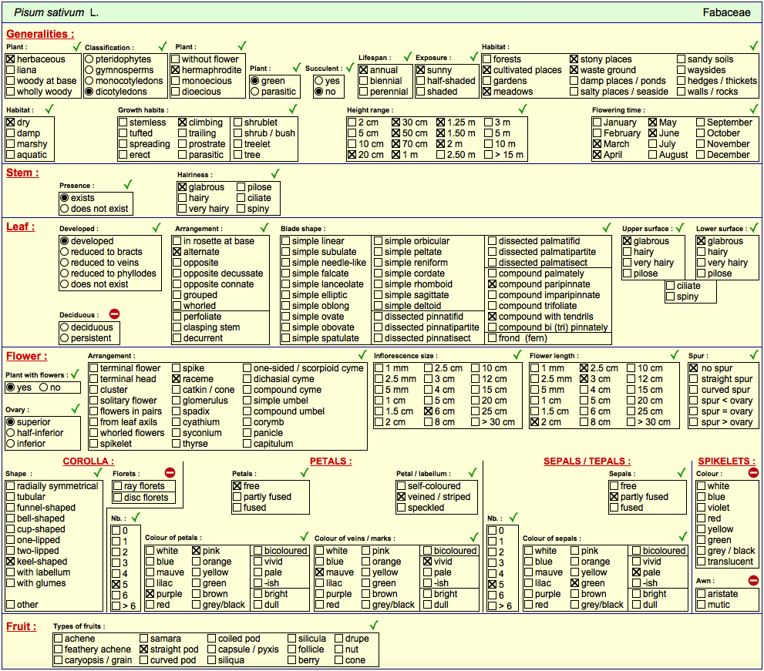The image size is (764, 671).
Task: Click the green checkmark beside Lower surface
Action: [x=754, y=228]
